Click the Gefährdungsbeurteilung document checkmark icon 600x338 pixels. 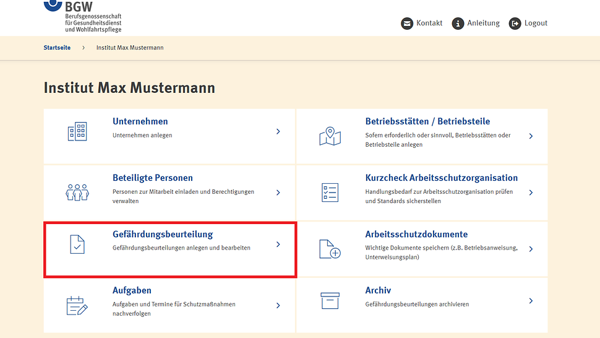pos(77,245)
